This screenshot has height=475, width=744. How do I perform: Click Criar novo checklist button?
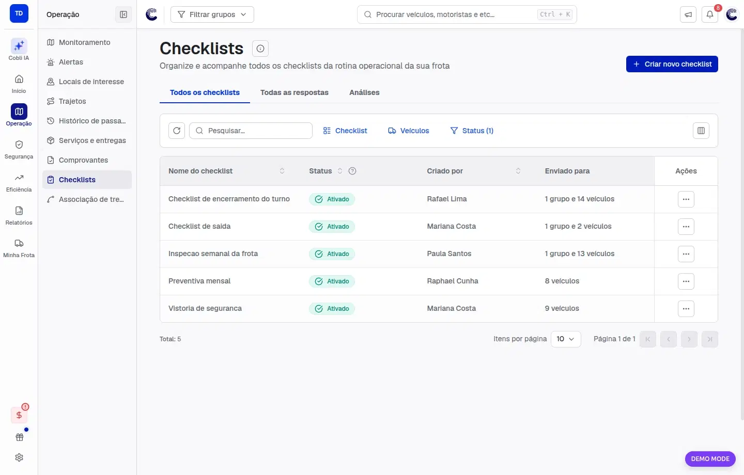(x=672, y=64)
